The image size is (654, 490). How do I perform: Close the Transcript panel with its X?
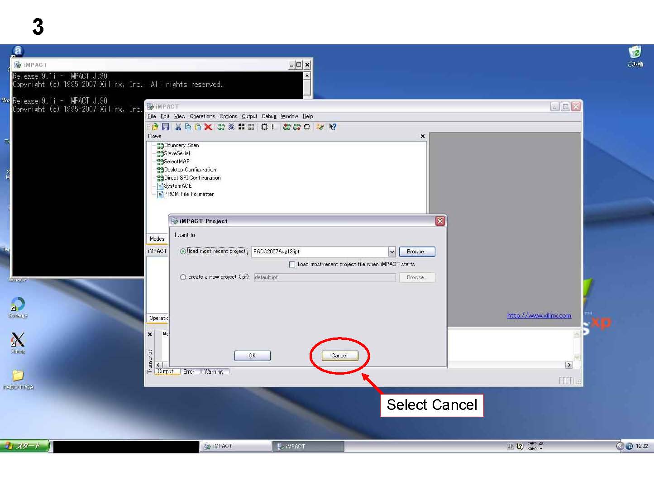coord(150,334)
